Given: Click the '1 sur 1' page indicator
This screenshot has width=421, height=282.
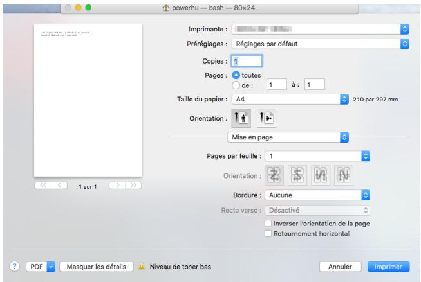Looking at the screenshot, I should (88, 187).
